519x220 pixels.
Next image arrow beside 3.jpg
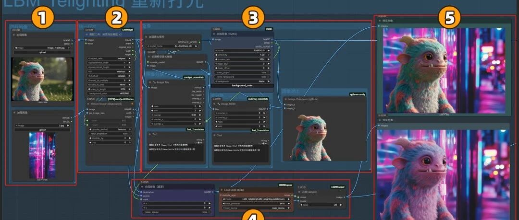click(x=69, y=126)
